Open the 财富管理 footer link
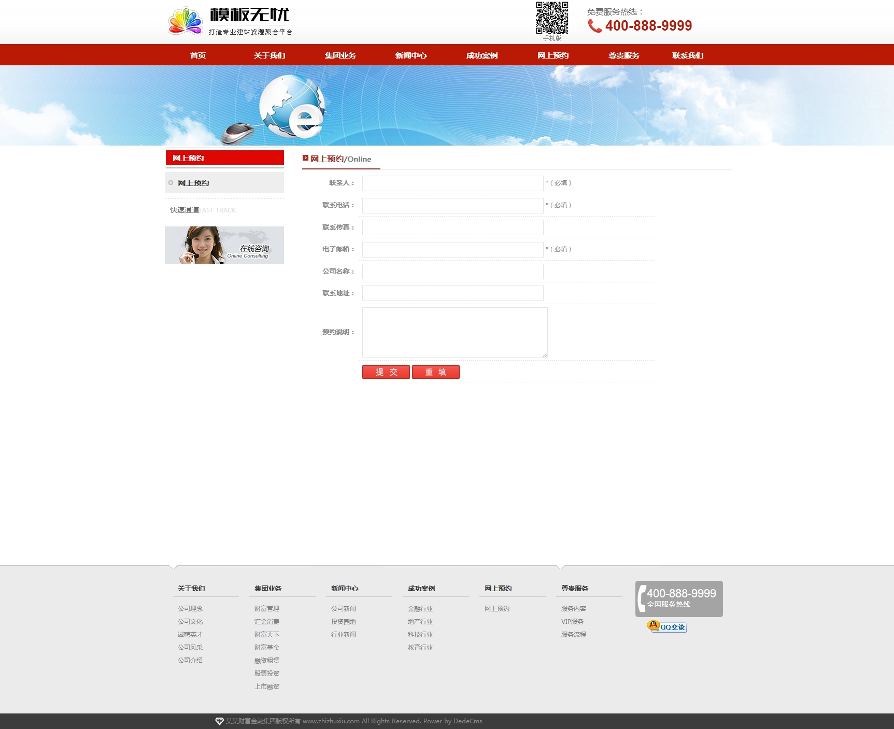Screen dimensions: 894x729 (x=267, y=609)
